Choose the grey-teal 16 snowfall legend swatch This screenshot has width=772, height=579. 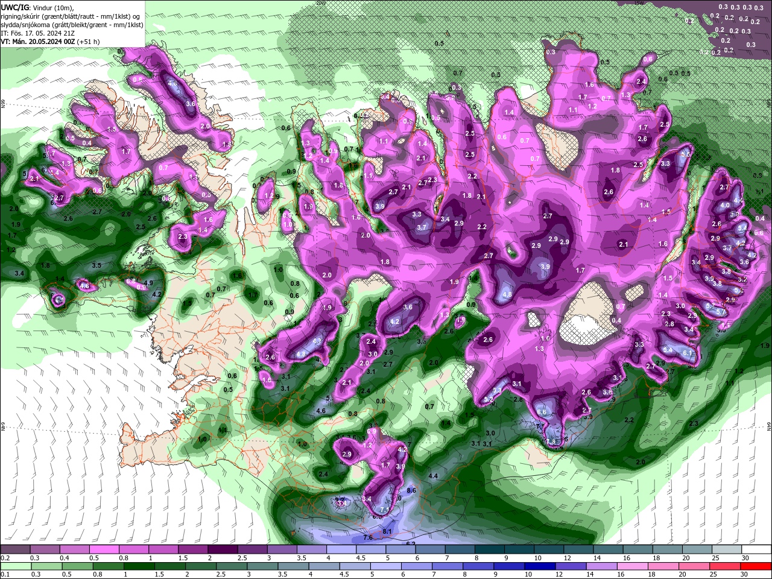click(638, 549)
